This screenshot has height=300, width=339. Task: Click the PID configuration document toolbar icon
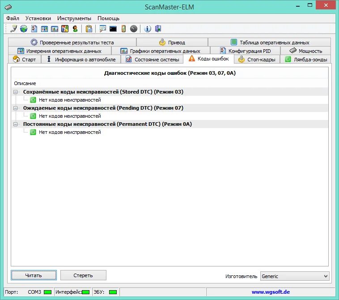(x=34, y=29)
